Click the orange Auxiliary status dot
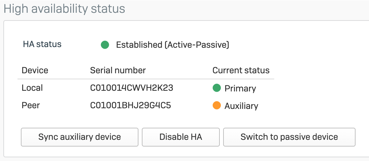Screen dimensions: 369x161 click(x=217, y=106)
